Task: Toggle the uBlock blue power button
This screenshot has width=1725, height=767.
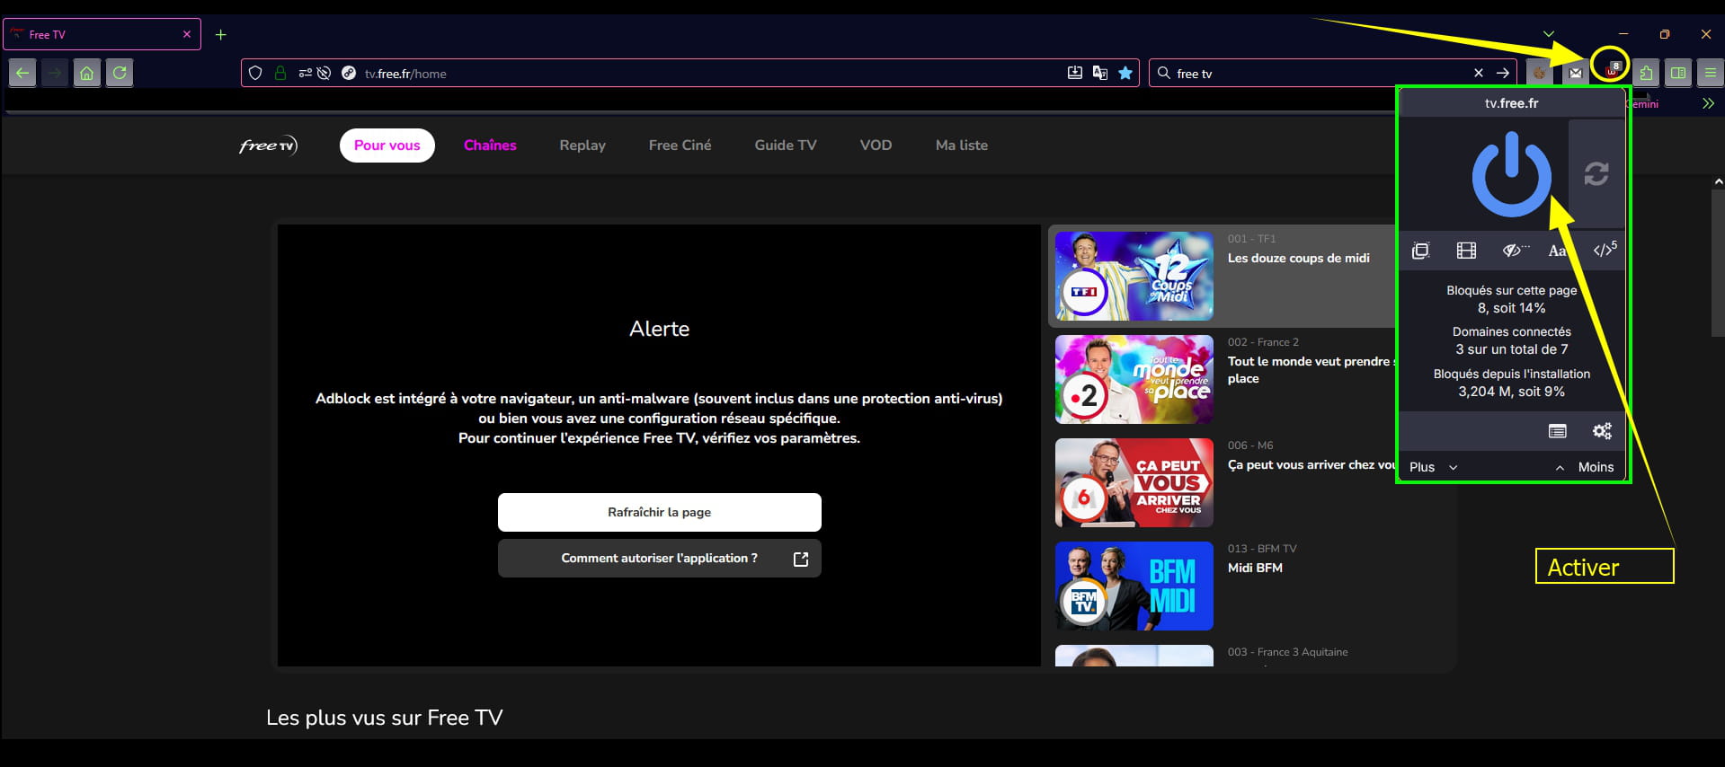Action: [1511, 173]
